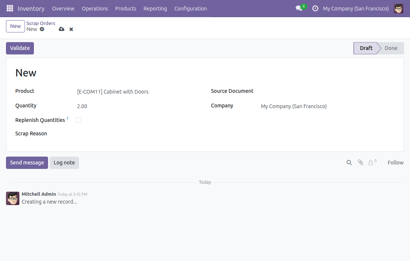Open the Reporting menu

click(155, 9)
